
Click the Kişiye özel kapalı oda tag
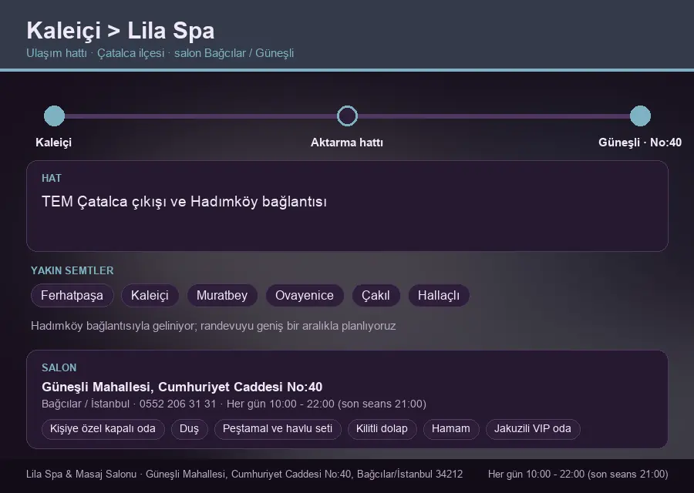(x=103, y=429)
